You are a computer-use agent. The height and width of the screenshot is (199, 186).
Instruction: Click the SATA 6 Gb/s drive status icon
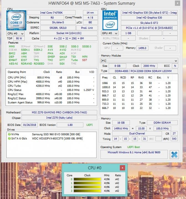point(9,138)
